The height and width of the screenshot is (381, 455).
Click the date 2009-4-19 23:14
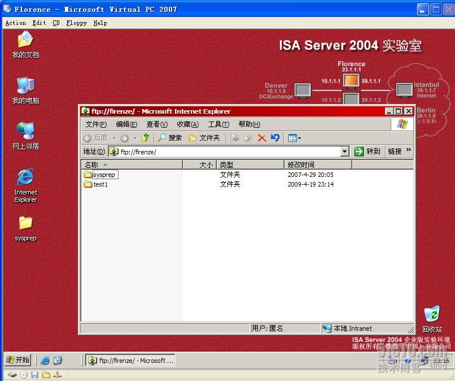pyautogui.click(x=310, y=184)
